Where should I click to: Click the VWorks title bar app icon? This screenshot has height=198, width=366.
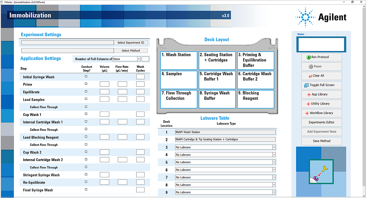pos(2,2)
